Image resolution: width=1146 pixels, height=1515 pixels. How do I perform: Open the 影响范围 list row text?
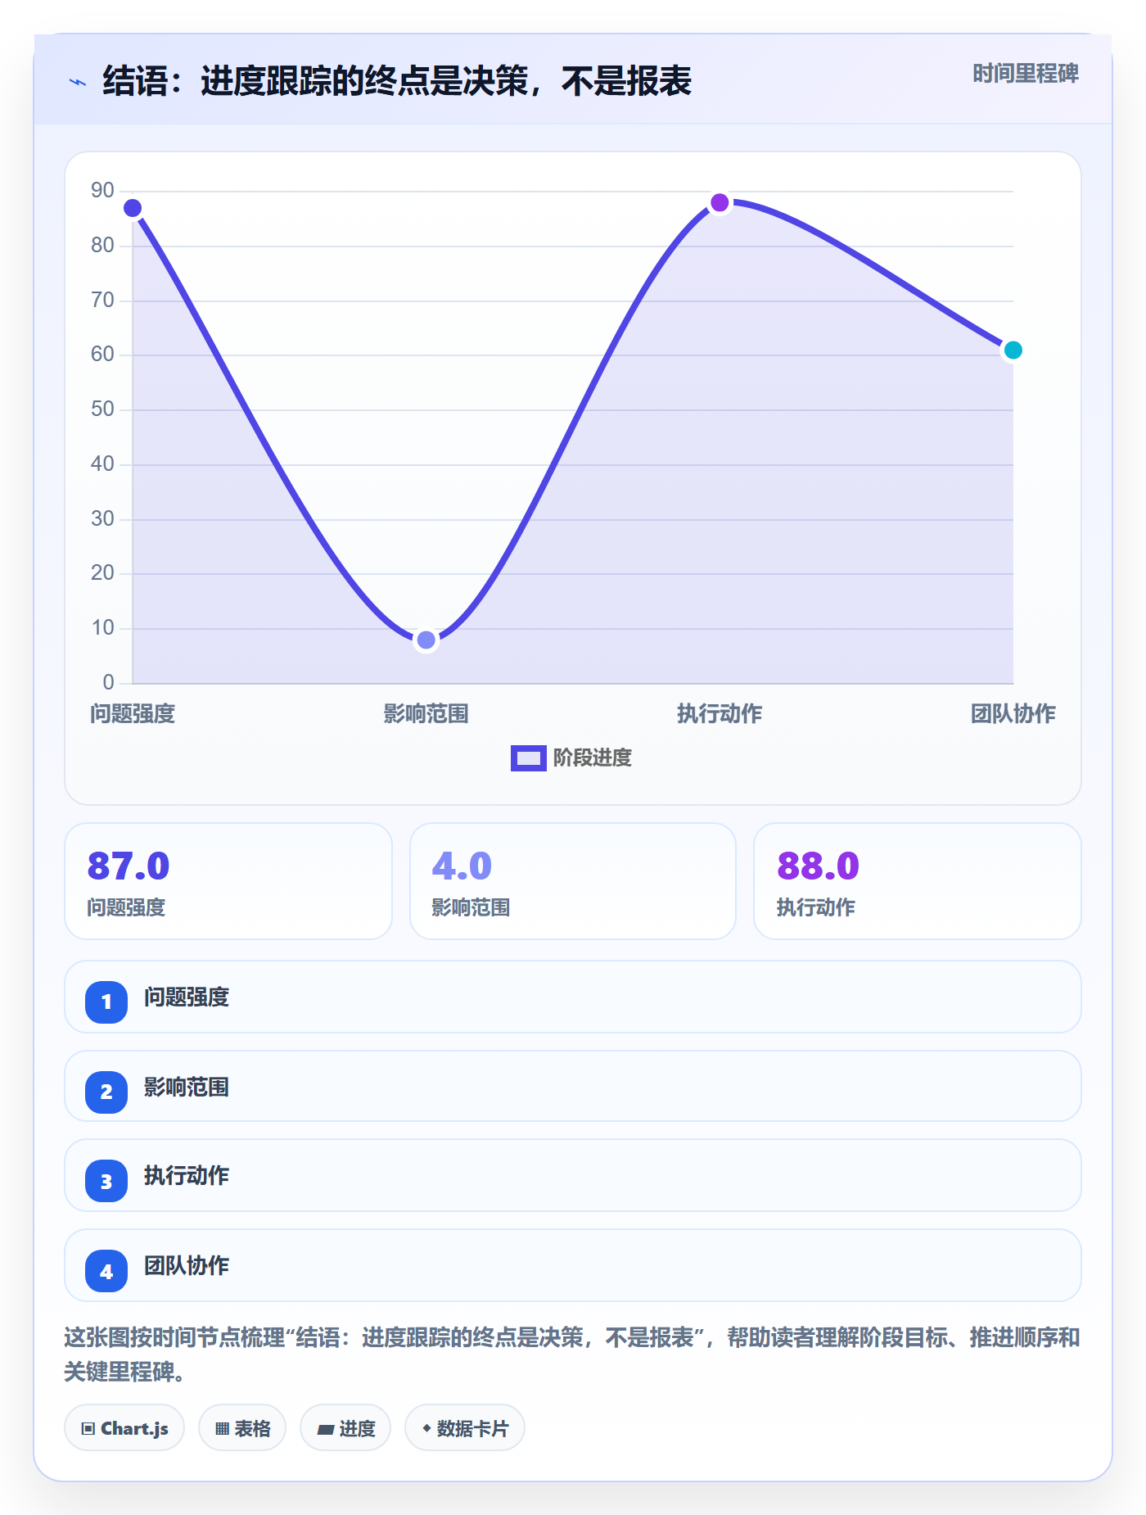(187, 1088)
